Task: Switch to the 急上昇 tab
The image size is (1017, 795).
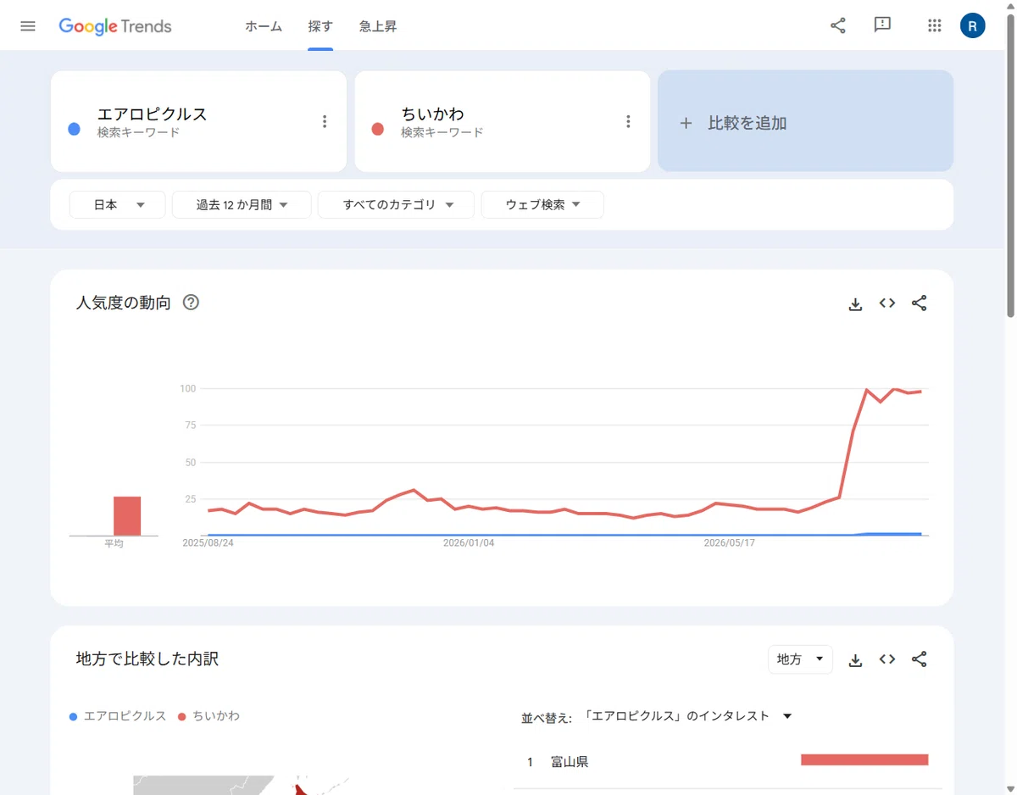Action: point(378,26)
